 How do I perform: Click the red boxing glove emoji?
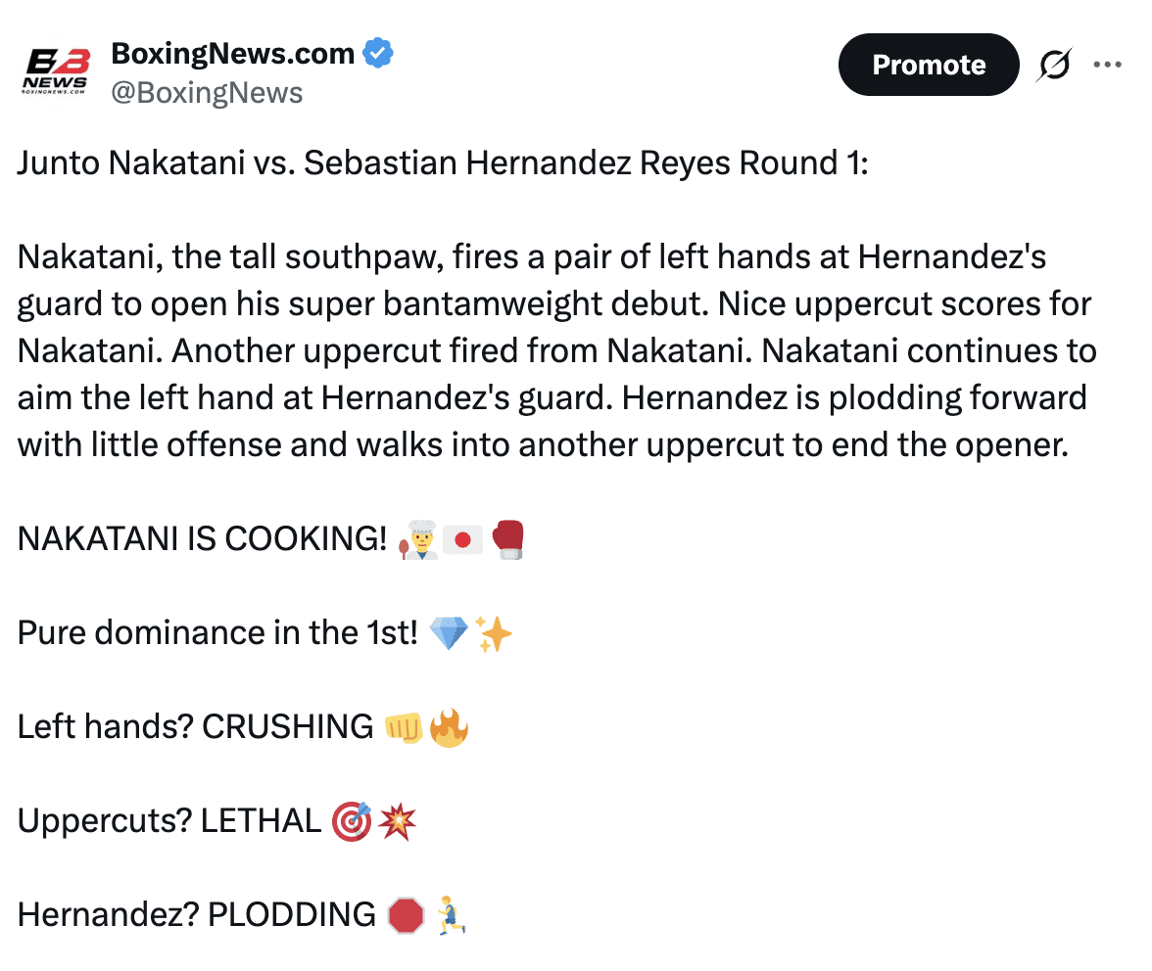507,539
